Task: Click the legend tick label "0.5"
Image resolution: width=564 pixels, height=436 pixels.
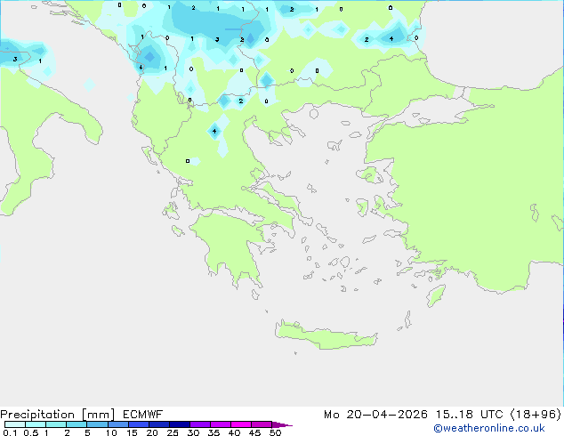Action: click(31, 432)
